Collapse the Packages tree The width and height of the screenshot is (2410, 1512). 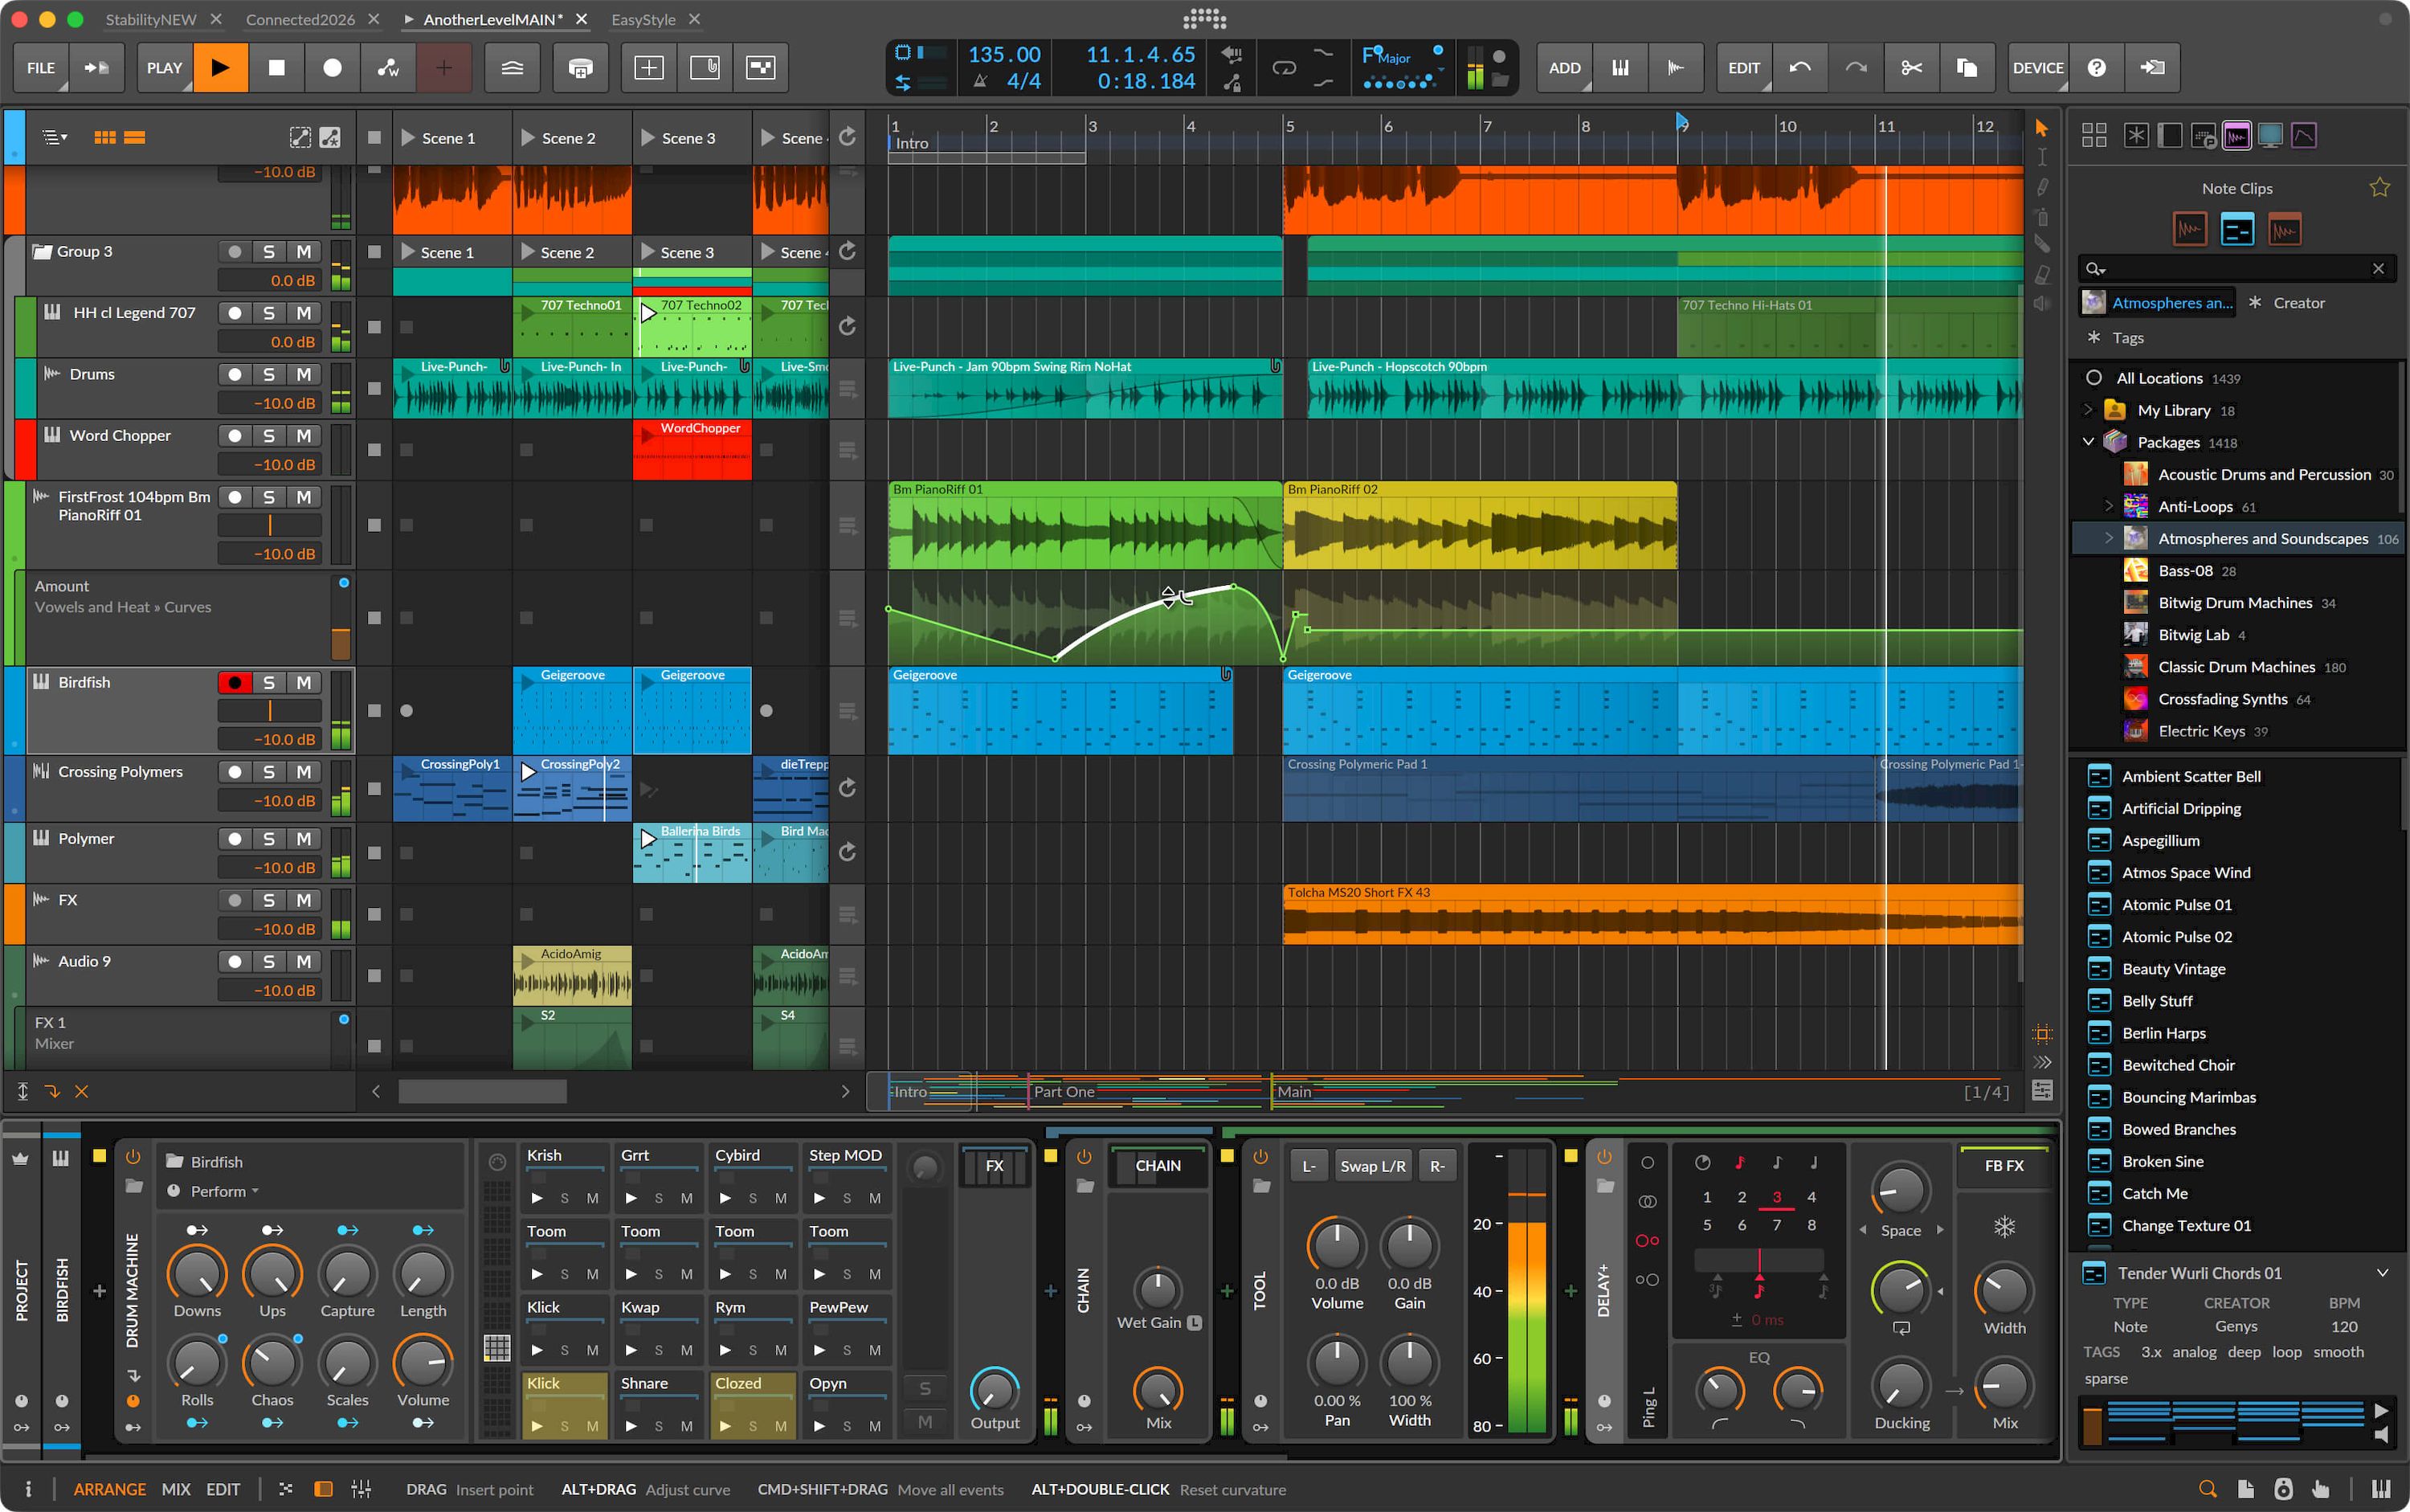click(2087, 441)
